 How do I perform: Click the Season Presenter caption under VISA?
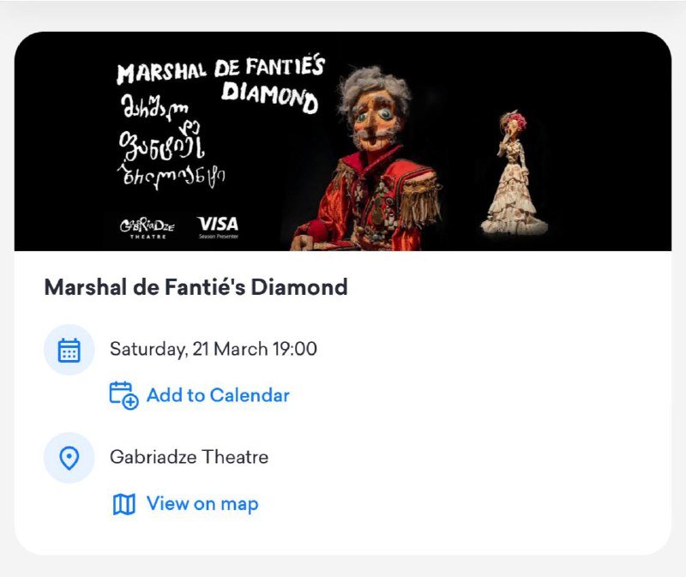(218, 236)
